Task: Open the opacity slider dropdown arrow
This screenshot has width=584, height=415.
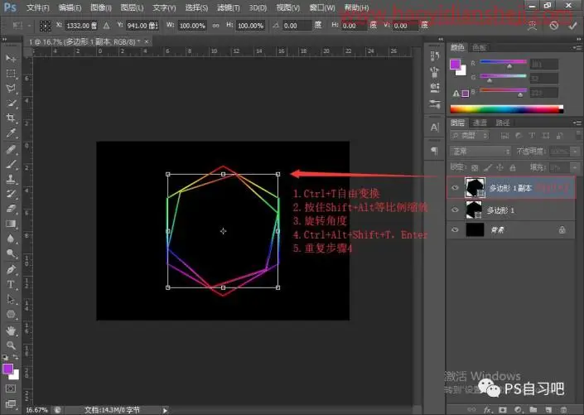Action: (x=575, y=152)
